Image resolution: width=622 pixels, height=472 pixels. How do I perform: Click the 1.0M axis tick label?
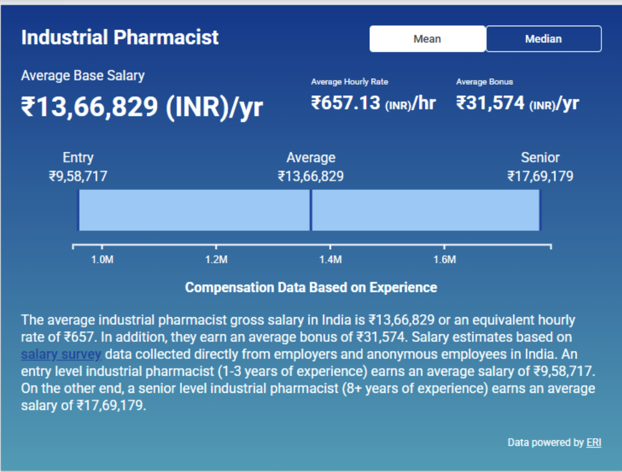point(102,260)
